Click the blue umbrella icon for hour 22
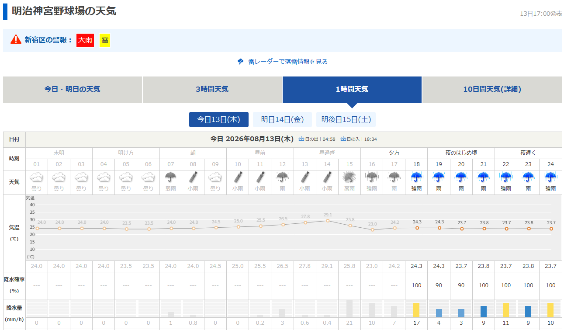Screen dimensions: 564x330 pos(506,177)
